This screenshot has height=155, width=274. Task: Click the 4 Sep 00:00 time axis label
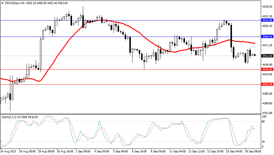point(101,151)
